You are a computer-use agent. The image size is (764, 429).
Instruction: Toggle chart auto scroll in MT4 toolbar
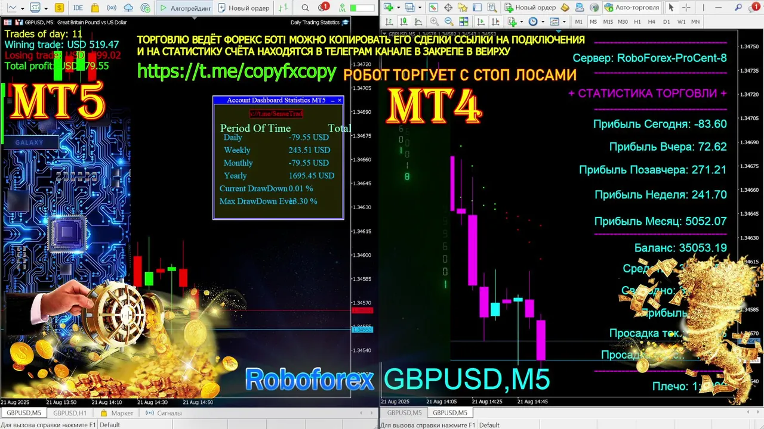tap(481, 21)
